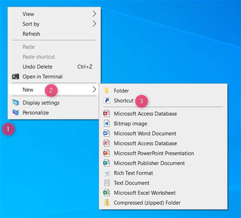
Task: Expand the Sort by submenu arrow
Action: tap(95, 24)
